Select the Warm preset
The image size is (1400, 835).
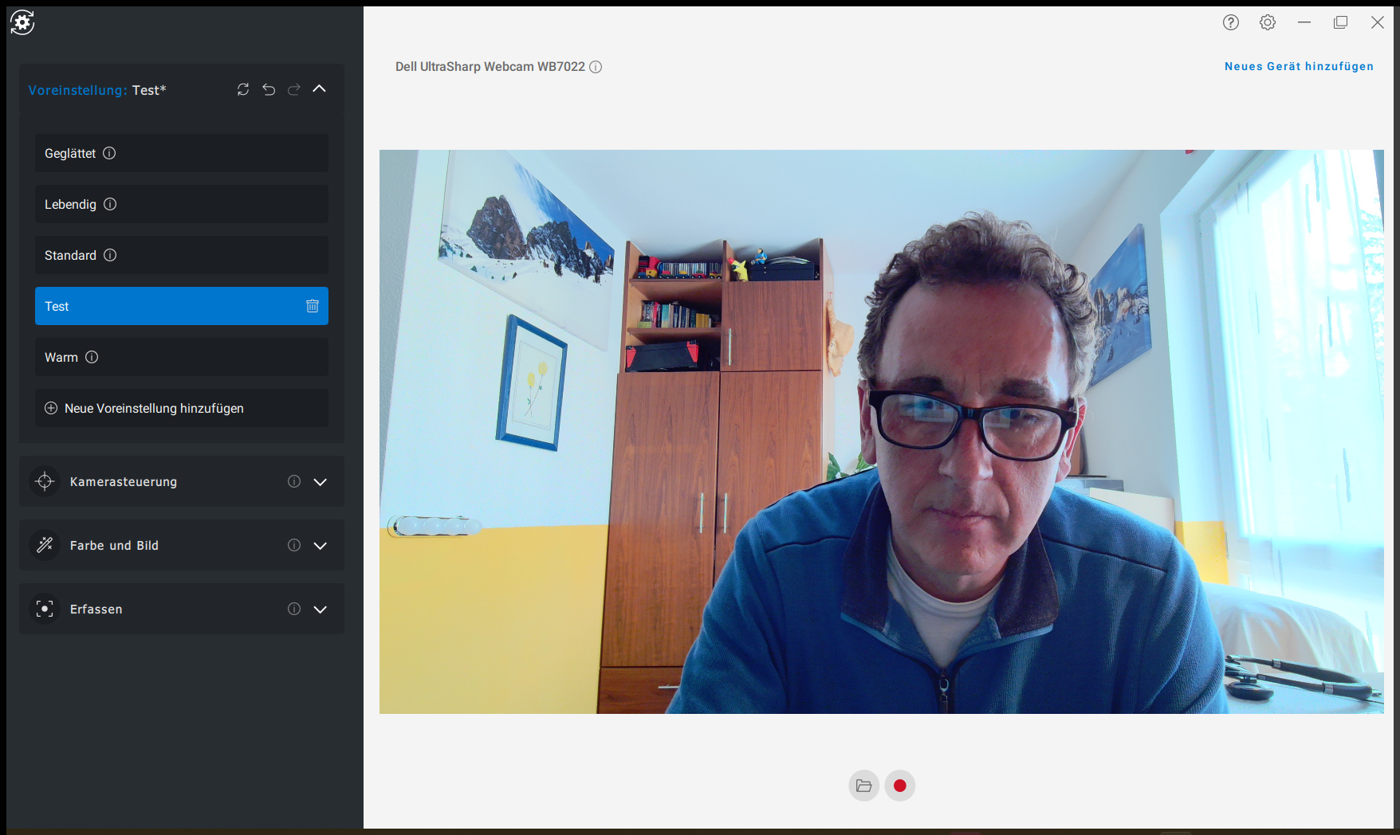pyautogui.click(x=182, y=357)
